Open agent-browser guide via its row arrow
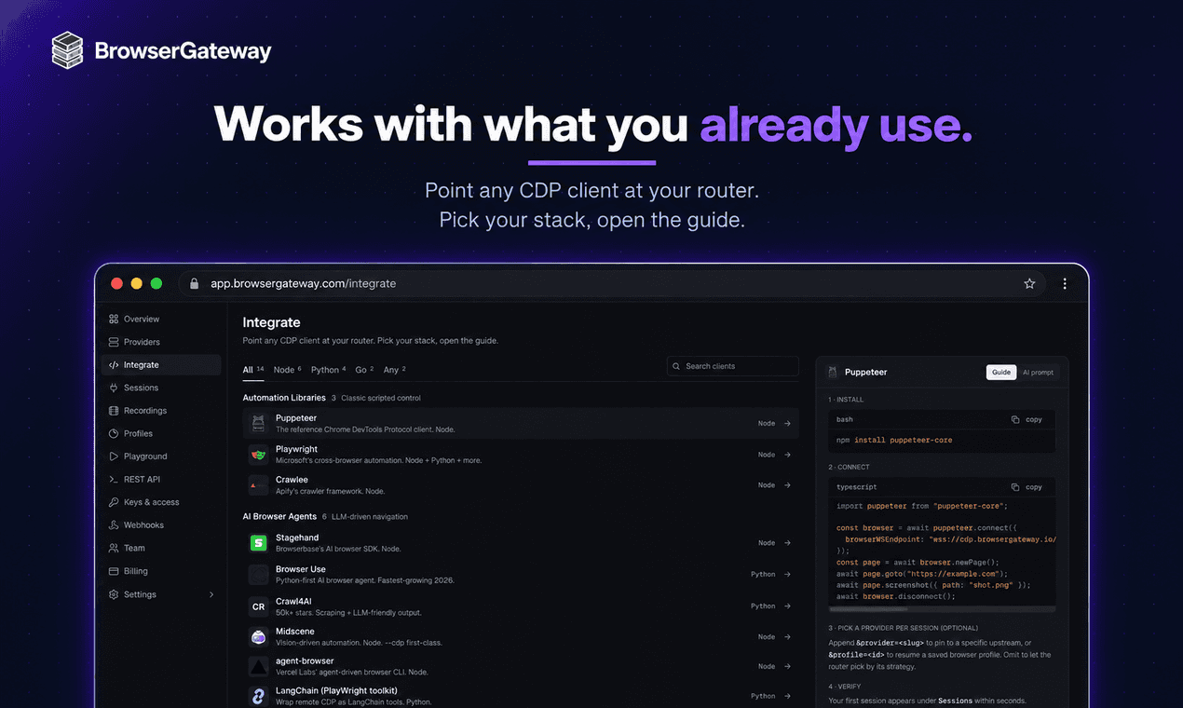The height and width of the screenshot is (708, 1183). 787,666
